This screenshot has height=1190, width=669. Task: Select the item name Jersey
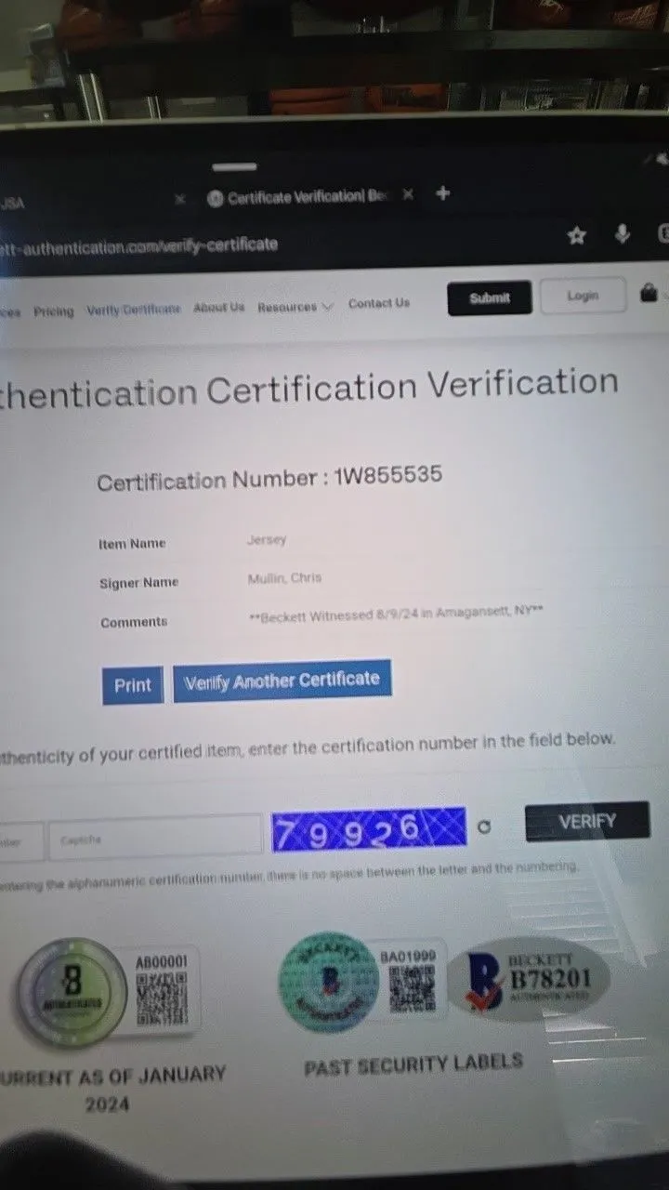click(x=267, y=540)
